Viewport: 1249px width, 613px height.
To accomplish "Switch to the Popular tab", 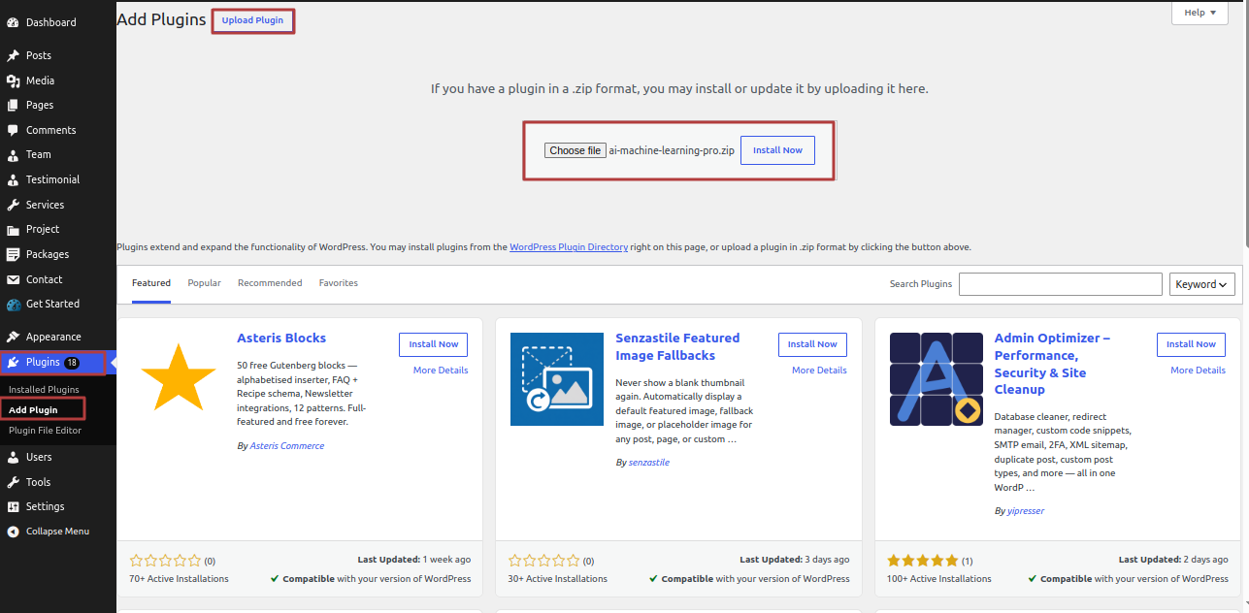I will [204, 283].
